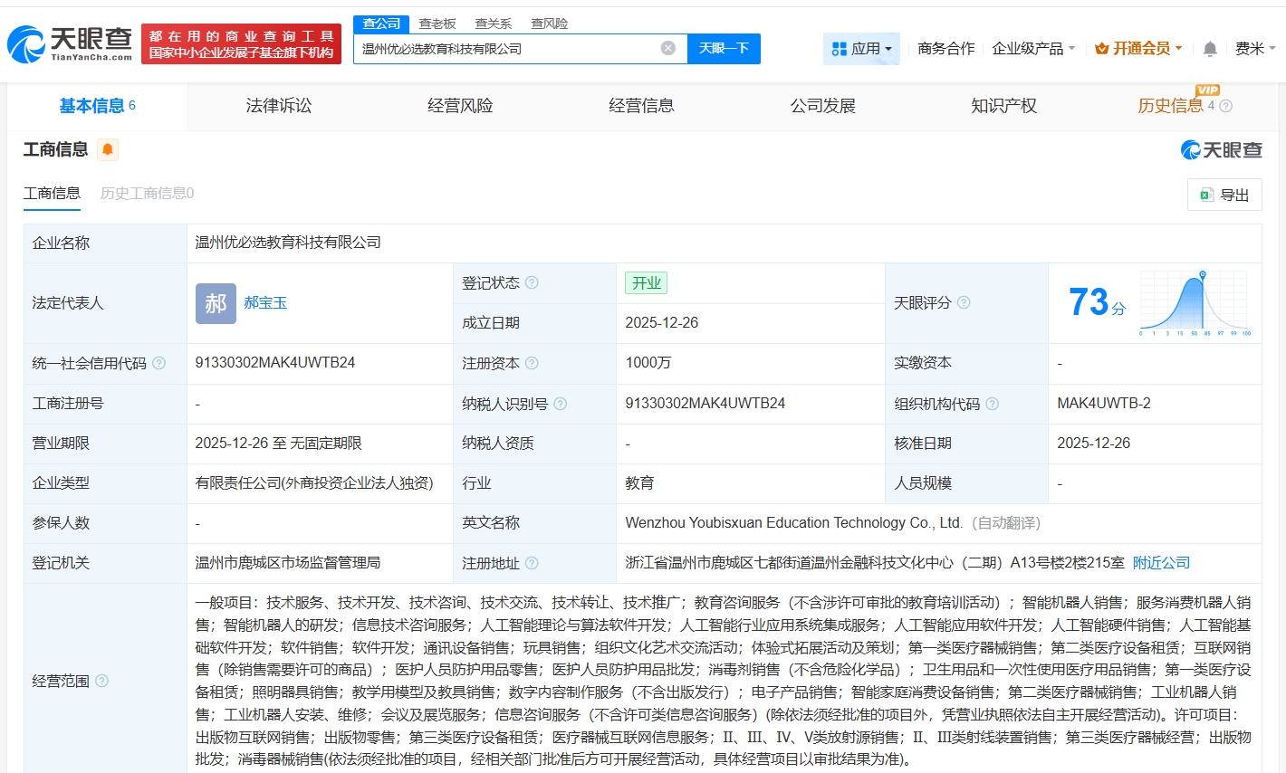
Task: Click help icon beside 统一社会信用代码
Action: point(159,363)
